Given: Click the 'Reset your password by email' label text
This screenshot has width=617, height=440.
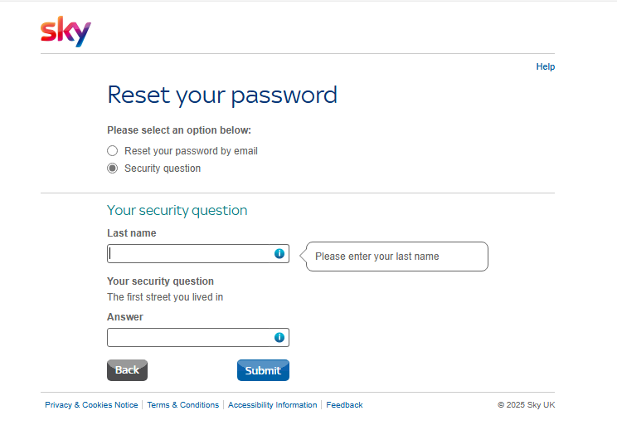Looking at the screenshot, I should [191, 151].
